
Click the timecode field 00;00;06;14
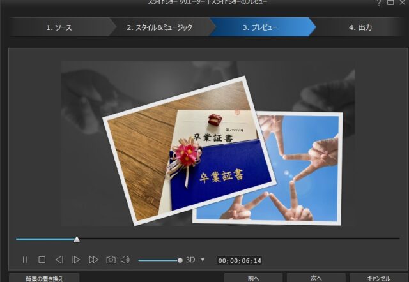pyautogui.click(x=240, y=260)
